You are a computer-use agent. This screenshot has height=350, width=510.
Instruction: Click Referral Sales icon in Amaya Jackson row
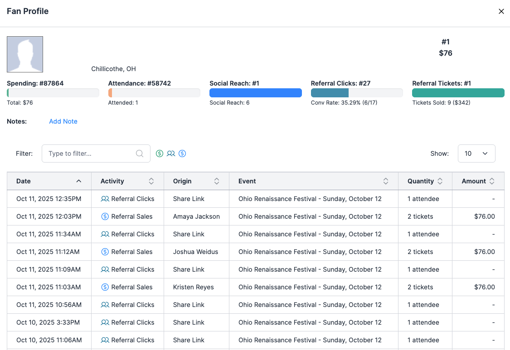point(105,216)
